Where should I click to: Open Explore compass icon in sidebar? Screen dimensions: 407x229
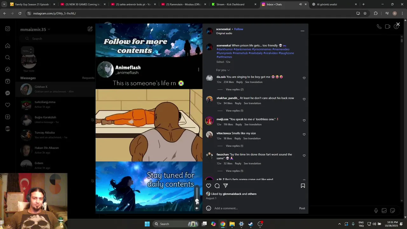pyautogui.click(x=8, y=69)
